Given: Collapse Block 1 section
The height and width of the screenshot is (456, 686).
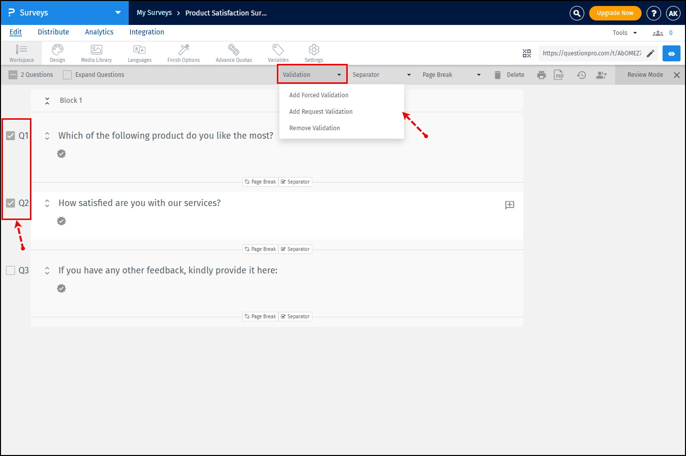Looking at the screenshot, I should (x=47, y=101).
